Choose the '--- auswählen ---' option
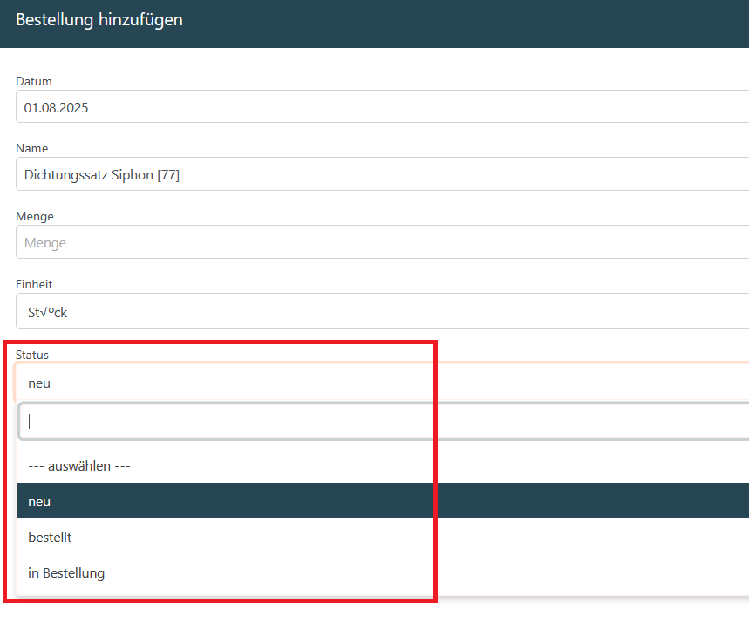 tap(382, 465)
